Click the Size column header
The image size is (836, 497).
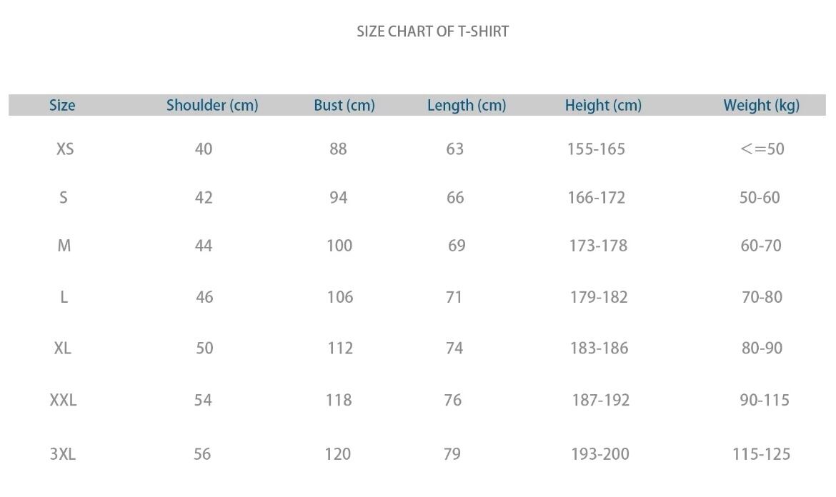coord(62,106)
